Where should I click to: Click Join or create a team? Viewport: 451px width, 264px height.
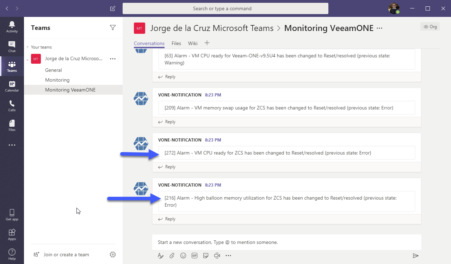[66, 254]
